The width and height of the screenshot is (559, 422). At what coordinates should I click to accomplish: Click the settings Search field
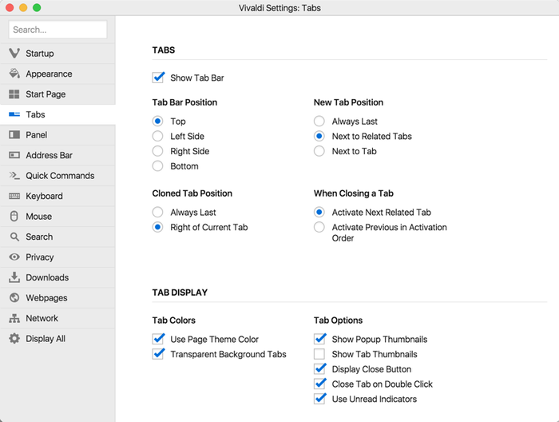click(57, 30)
